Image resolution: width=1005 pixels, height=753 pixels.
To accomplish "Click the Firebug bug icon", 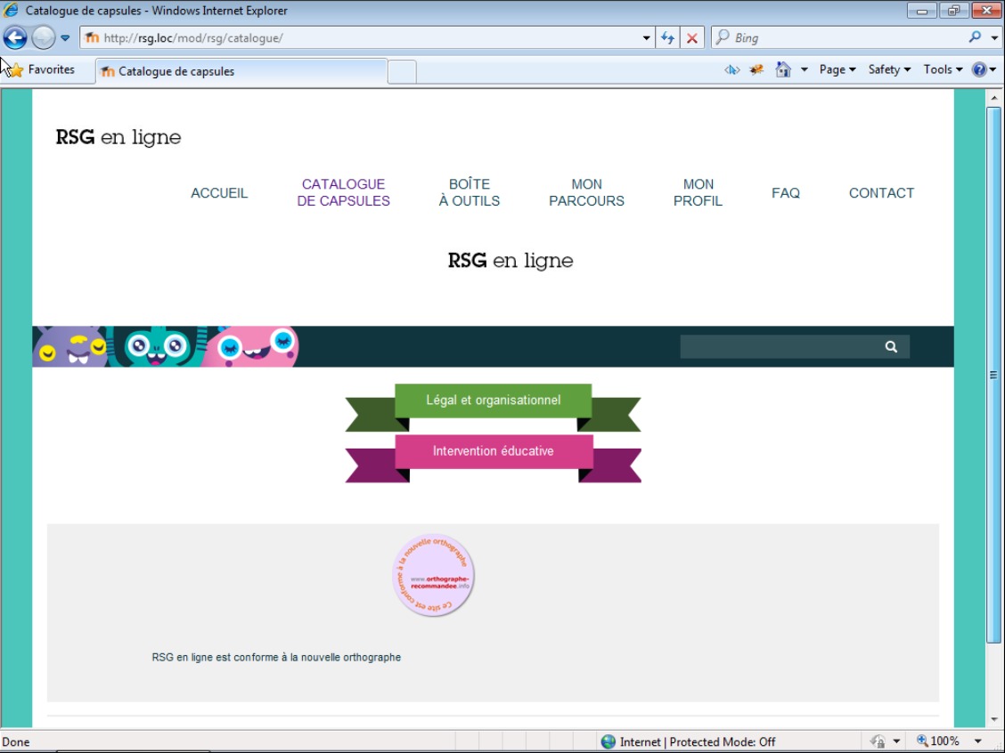I will click(x=756, y=69).
